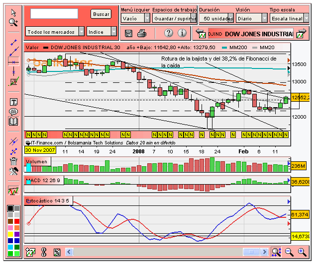Click the 12552 price label
Screen dimensions: 315x263
pos(301,98)
